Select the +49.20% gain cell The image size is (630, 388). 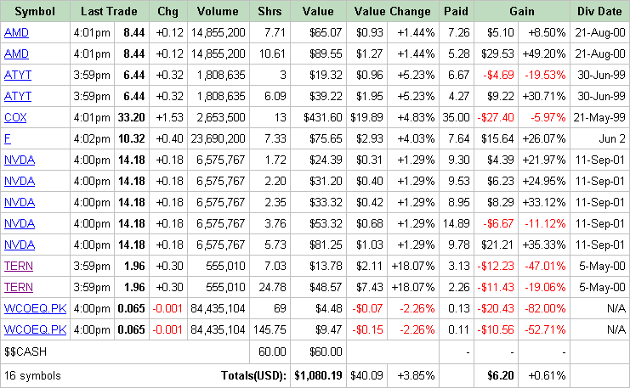coord(544,53)
